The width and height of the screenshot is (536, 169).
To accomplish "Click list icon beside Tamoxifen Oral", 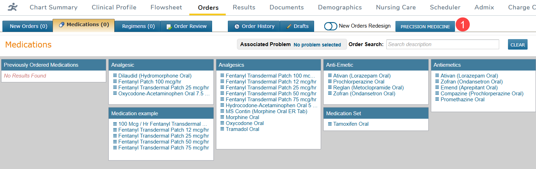I will [x=330, y=124].
